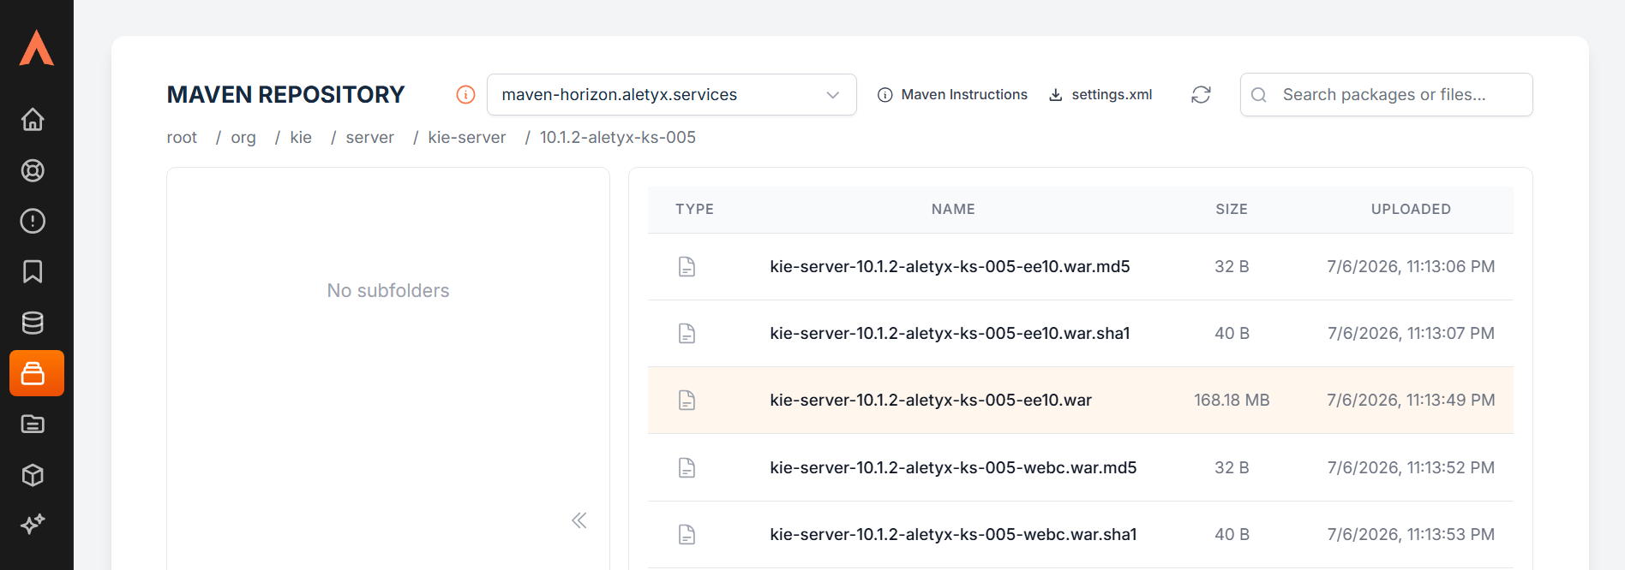Select file kie-server-10.1.2-aletyx-ks-005-webc.war.sha1
Viewport: 1625px width, 570px height.
click(x=953, y=534)
